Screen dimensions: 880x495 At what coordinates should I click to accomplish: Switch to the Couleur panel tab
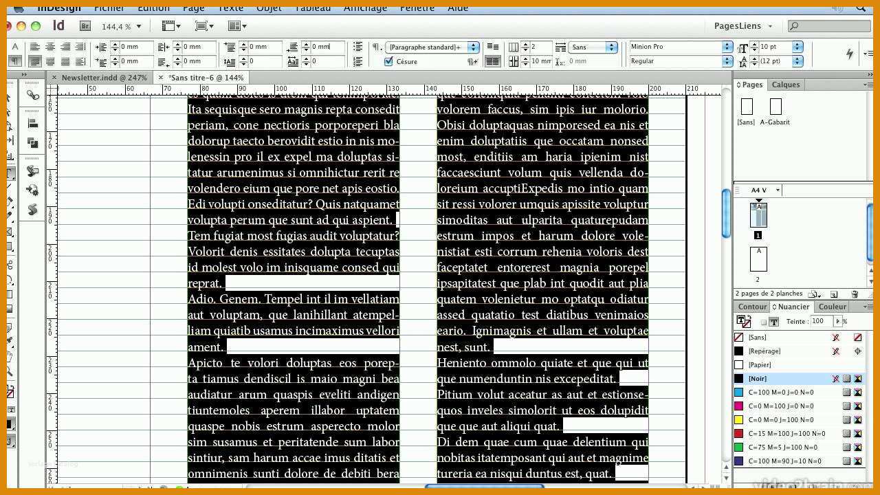[833, 307]
